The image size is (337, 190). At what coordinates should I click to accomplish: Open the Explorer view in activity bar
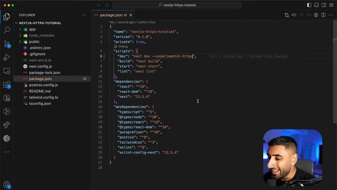click(x=7, y=16)
